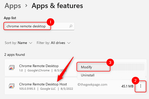
Task: Click the Chrome Remote Desktop app icon
Action: tap(12, 68)
